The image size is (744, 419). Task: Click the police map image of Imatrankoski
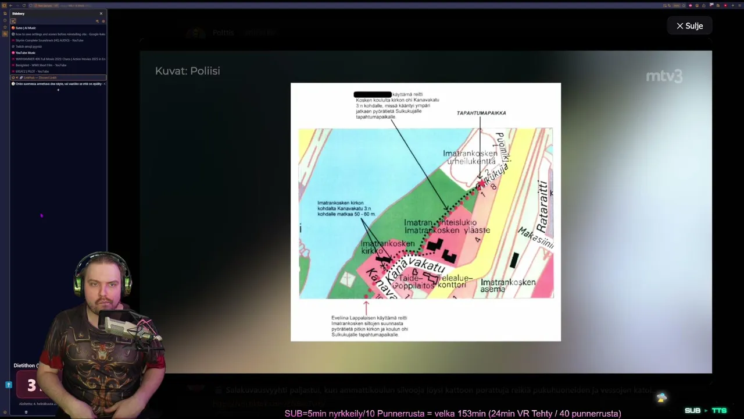tap(425, 212)
